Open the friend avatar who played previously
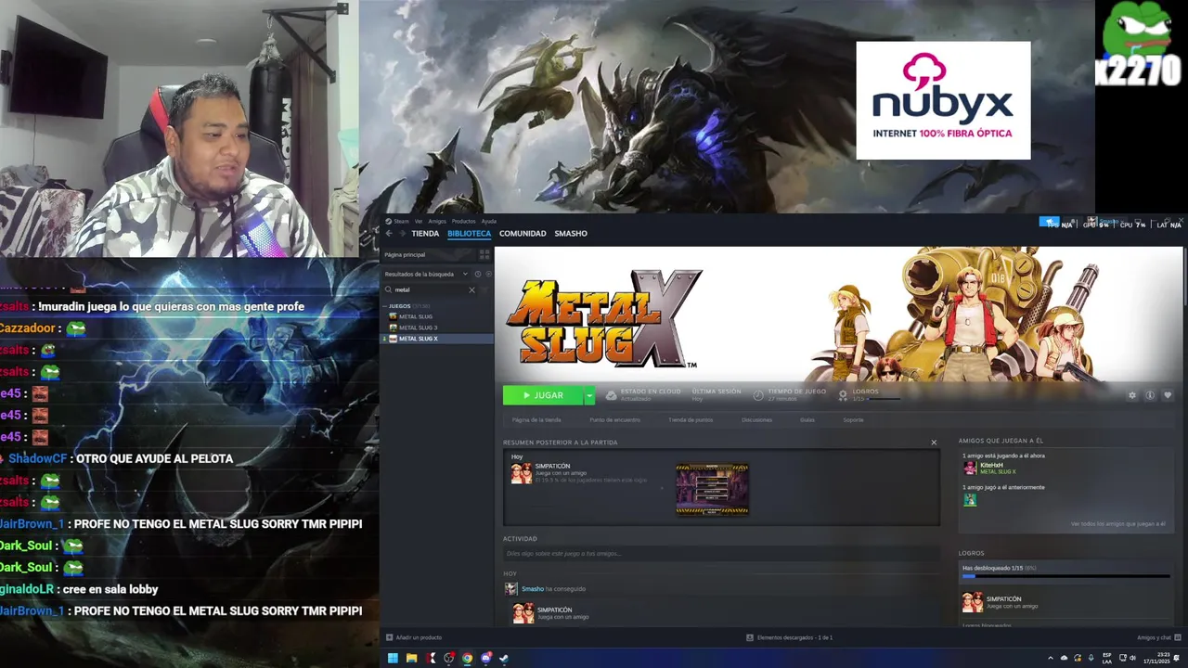The height and width of the screenshot is (668, 1188). point(970,500)
